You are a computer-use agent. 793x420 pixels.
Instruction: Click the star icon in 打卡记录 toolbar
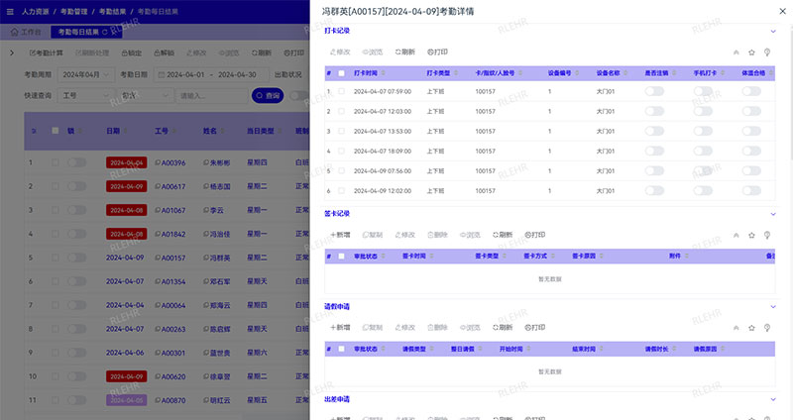click(x=751, y=52)
